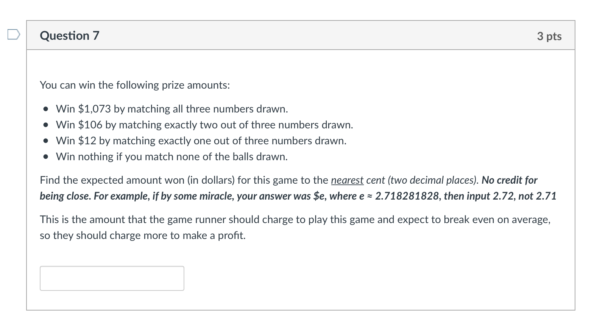
Task: Select the Win $12 bullet line
Action: [x=201, y=141]
